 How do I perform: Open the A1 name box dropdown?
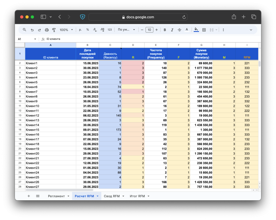tap(35, 39)
